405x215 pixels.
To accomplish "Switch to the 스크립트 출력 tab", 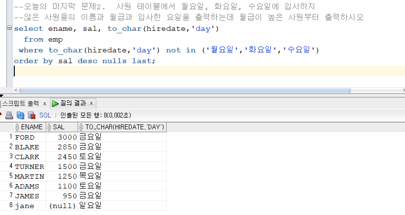I will 21,103.
